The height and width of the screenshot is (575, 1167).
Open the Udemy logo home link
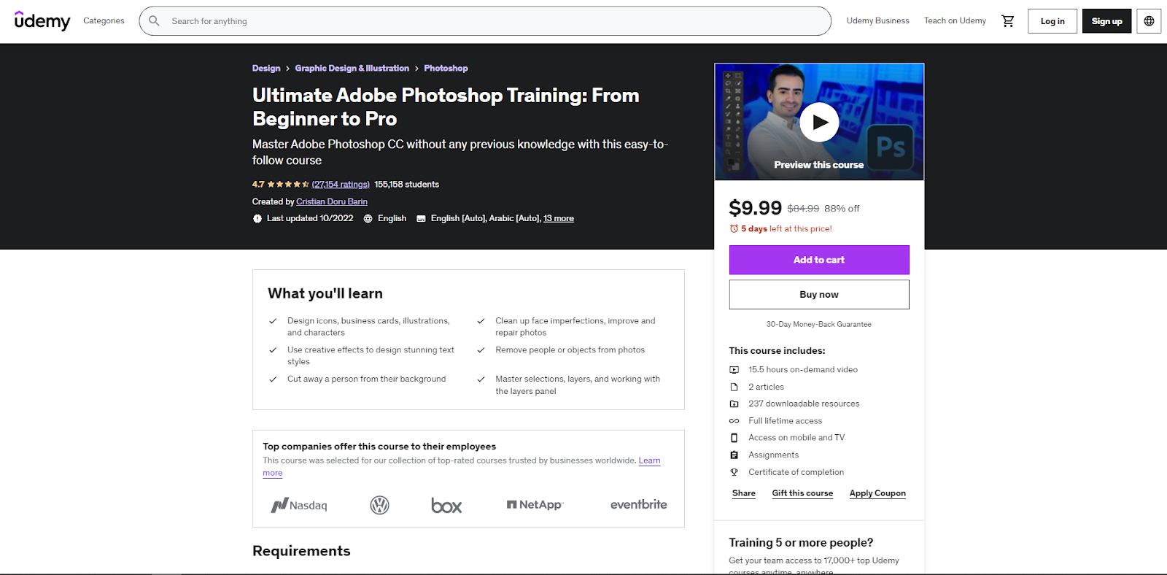(42, 21)
